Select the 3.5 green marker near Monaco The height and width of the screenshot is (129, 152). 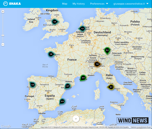click(x=83, y=78)
